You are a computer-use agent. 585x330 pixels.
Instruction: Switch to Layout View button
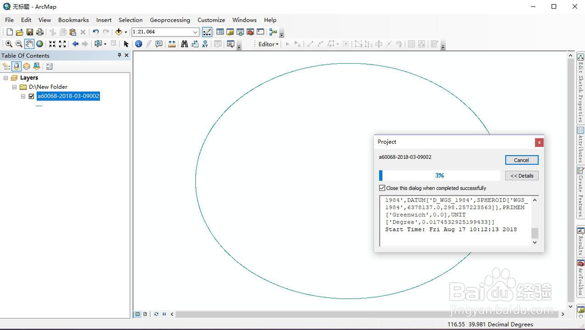(145, 314)
